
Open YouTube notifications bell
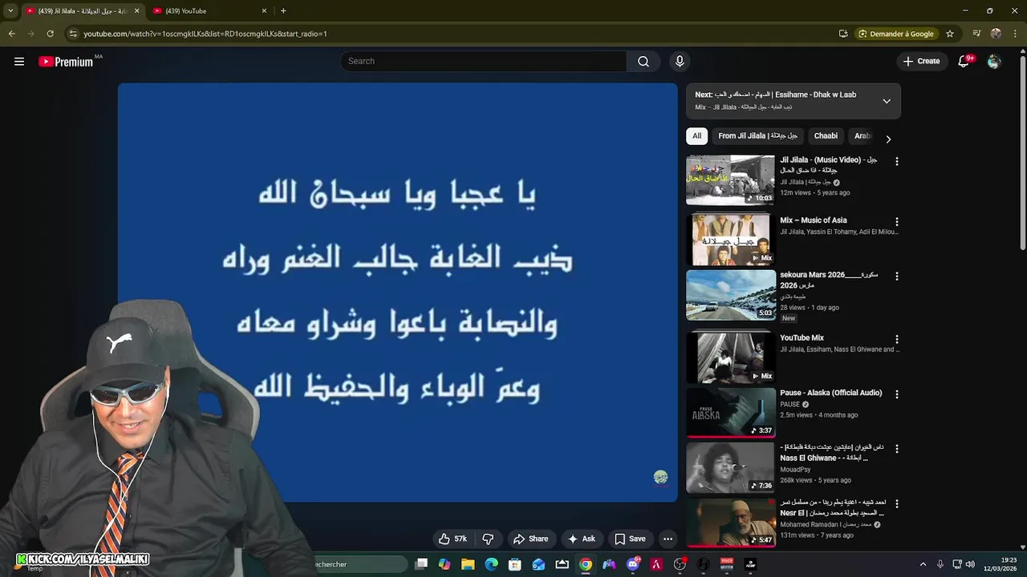click(964, 62)
